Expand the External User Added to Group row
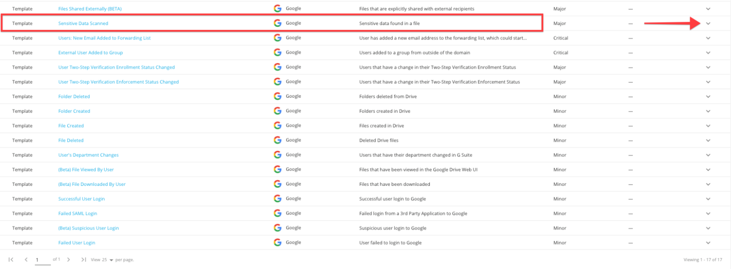The height and width of the screenshot is (269, 731). point(708,53)
